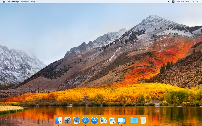Open Finder from the dock
The height and width of the screenshot is (126, 202).
pos(59,120)
